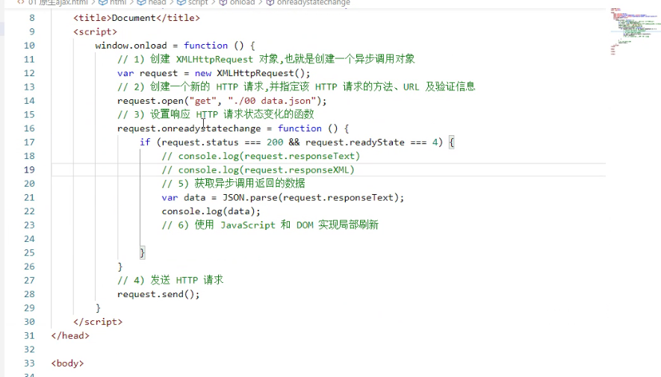
Task: Open the 'html' breadcrumb segment
Action: point(117,2)
